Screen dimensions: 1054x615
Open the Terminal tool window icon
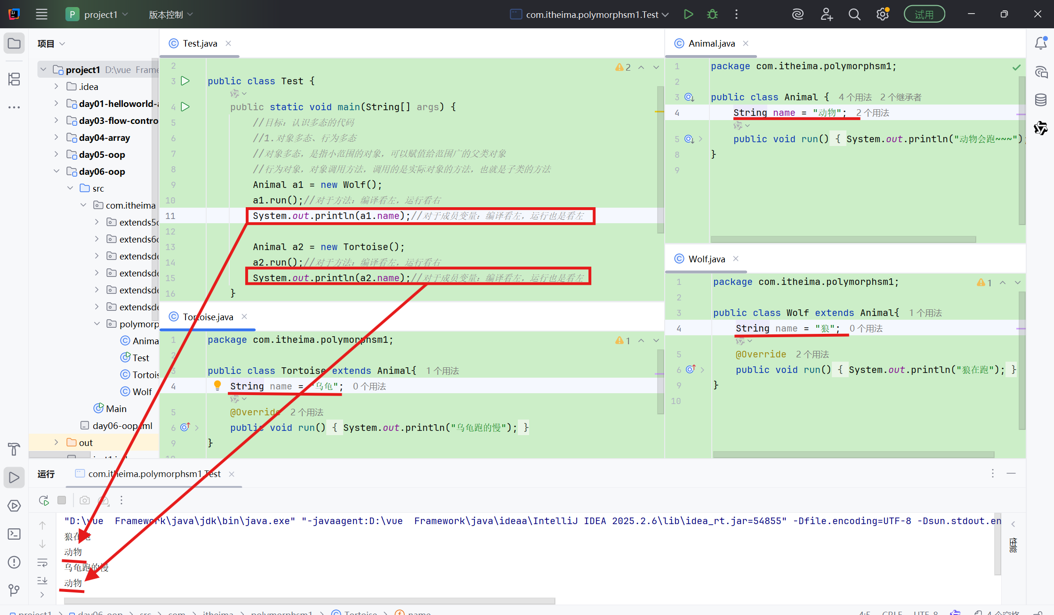(14, 534)
